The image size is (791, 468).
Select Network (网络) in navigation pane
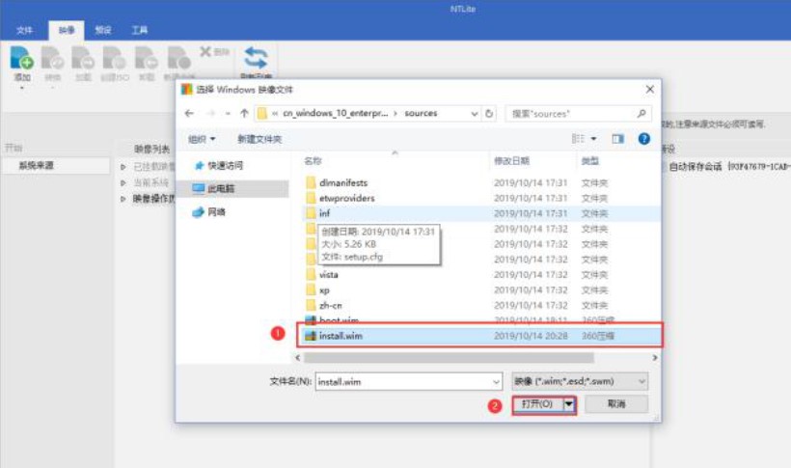pos(209,212)
